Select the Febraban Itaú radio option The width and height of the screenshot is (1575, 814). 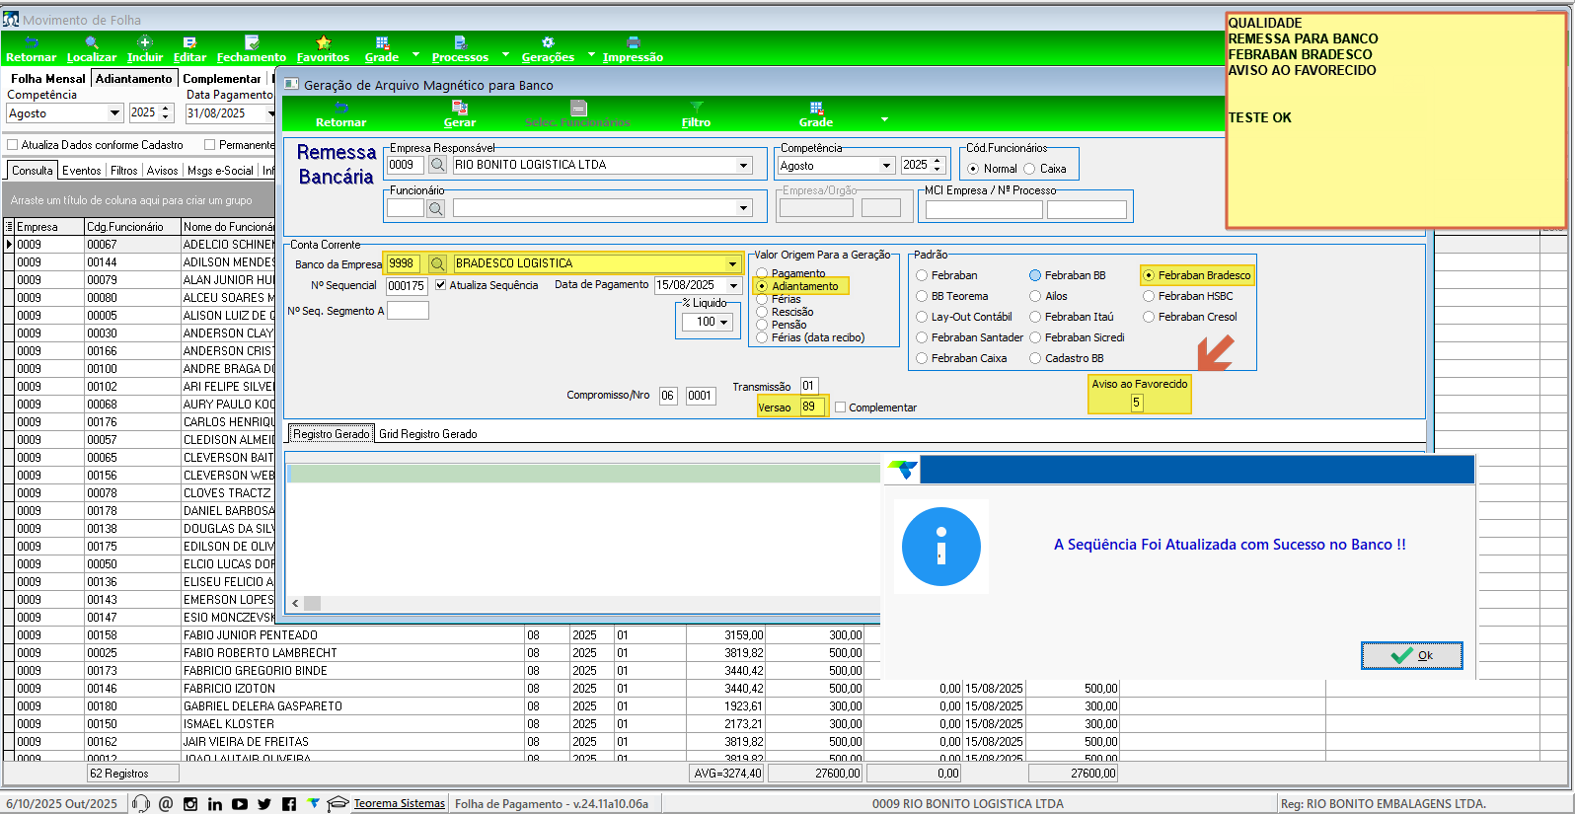coord(1035,317)
